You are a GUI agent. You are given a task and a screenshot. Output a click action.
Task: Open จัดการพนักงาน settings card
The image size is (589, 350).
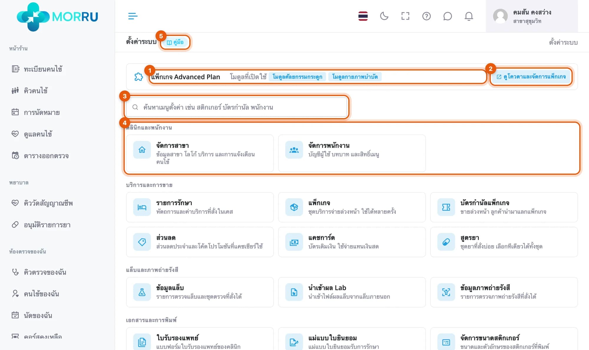352,153
